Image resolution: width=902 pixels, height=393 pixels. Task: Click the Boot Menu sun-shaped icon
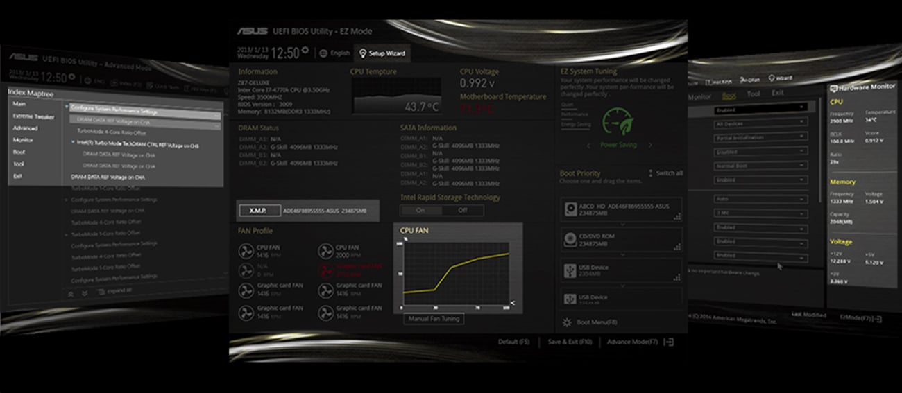tap(567, 322)
